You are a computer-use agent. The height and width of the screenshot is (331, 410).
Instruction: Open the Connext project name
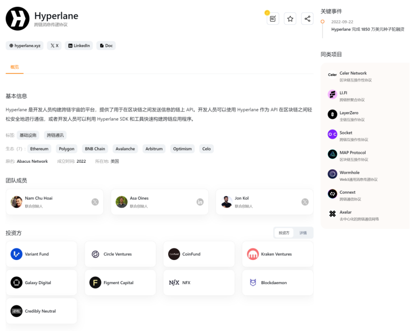(x=347, y=192)
